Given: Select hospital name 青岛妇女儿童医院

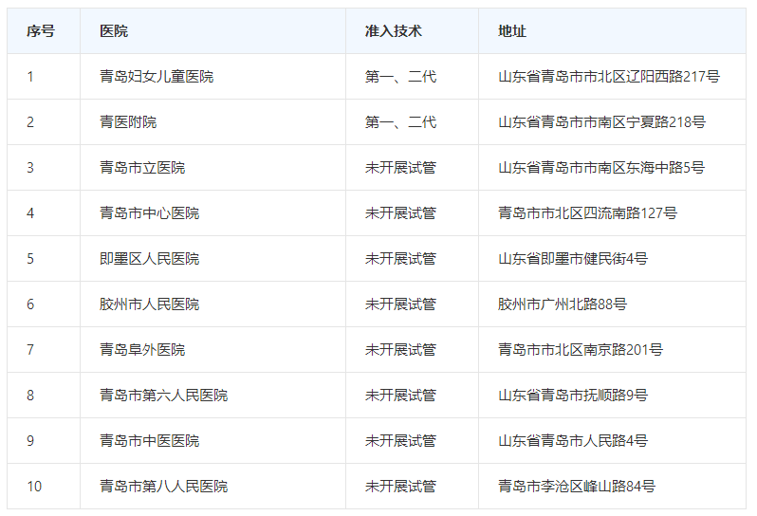Looking at the screenshot, I should point(157,77).
